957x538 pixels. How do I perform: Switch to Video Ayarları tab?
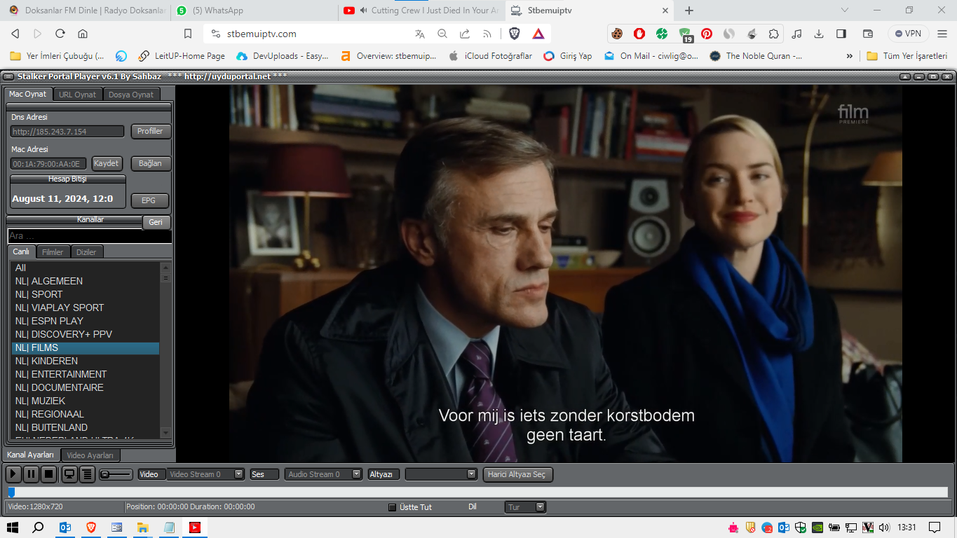(90, 455)
